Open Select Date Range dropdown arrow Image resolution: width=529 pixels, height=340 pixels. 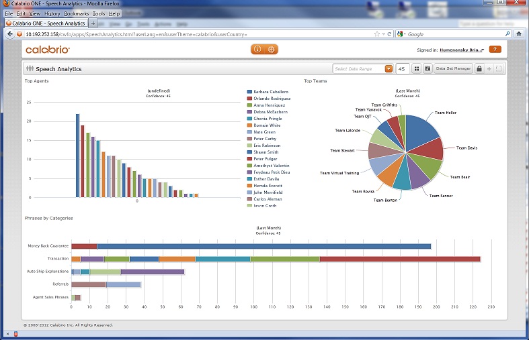click(389, 68)
